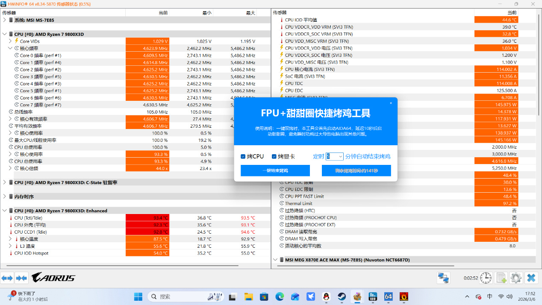Click the 传感器 header in right pane
This screenshot has height=305, width=542.
[x=280, y=13]
